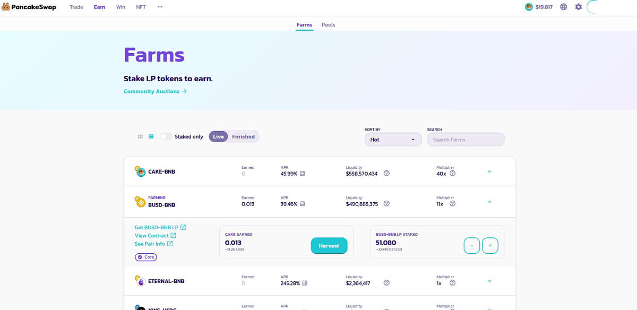Open the Community Auctions link
The width and height of the screenshot is (637, 310).
155,91
